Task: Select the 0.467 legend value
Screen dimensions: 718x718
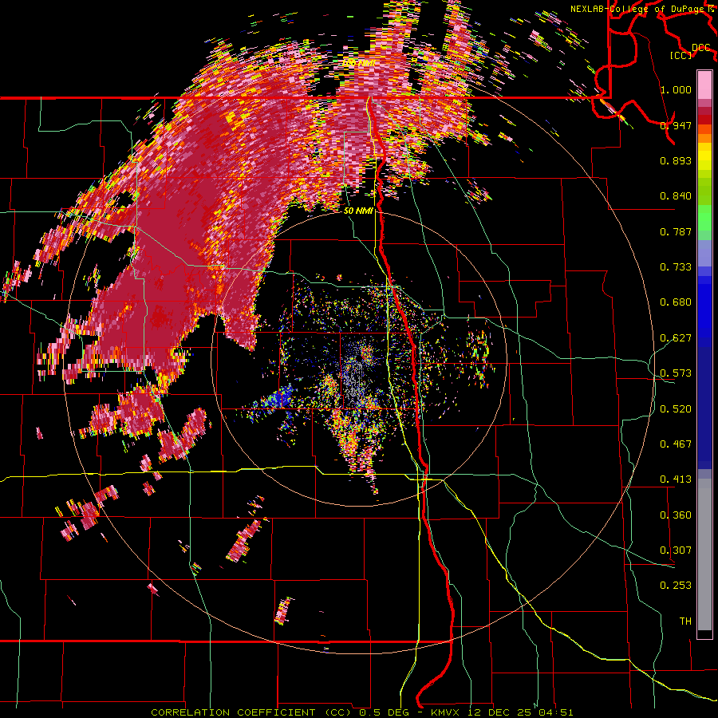Action: point(676,444)
